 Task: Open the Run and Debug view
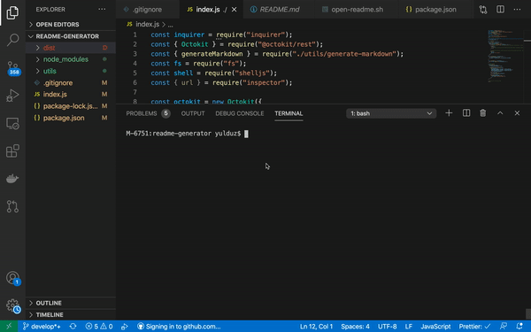point(12,96)
